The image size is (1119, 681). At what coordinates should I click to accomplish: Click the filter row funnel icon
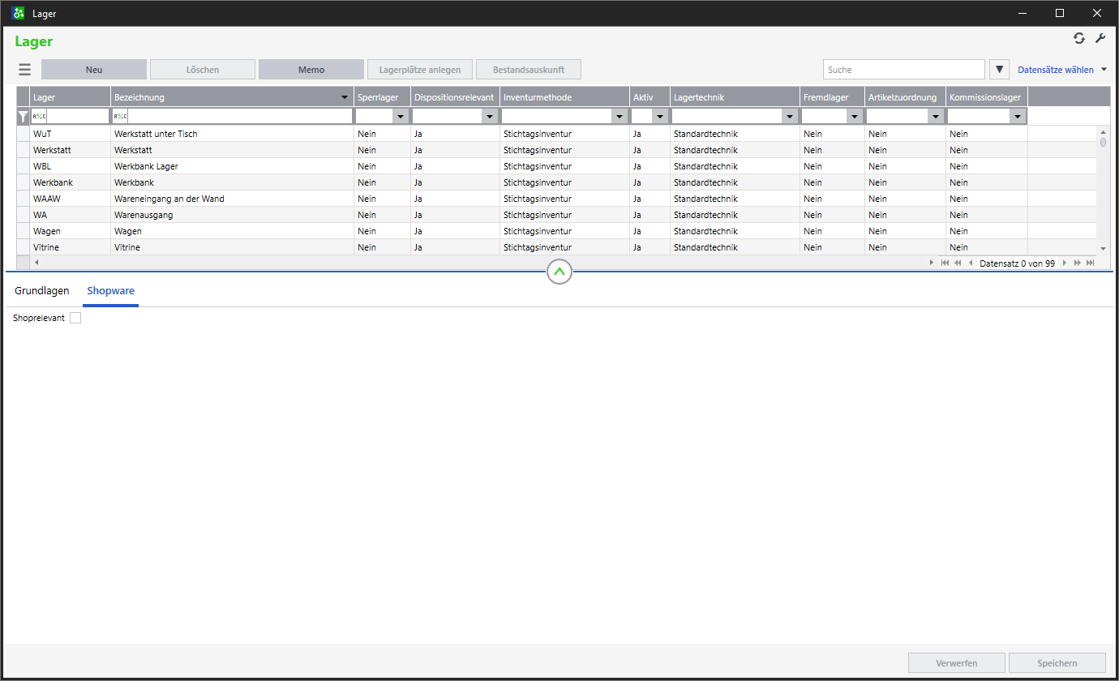point(24,117)
